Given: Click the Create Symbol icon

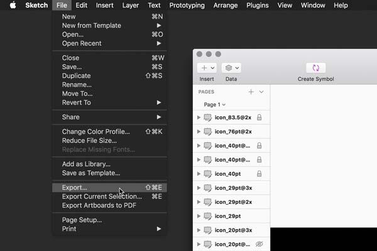Looking at the screenshot, I should click(315, 68).
